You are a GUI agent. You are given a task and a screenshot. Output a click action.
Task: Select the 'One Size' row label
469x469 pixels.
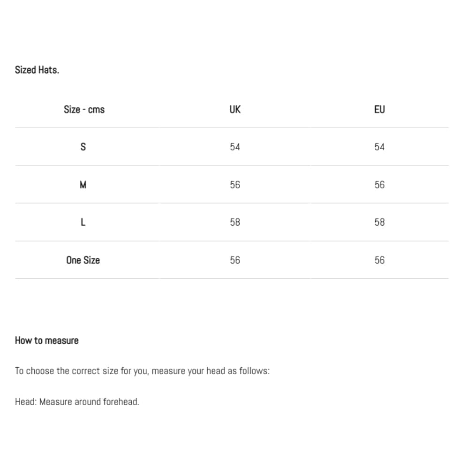(x=83, y=260)
